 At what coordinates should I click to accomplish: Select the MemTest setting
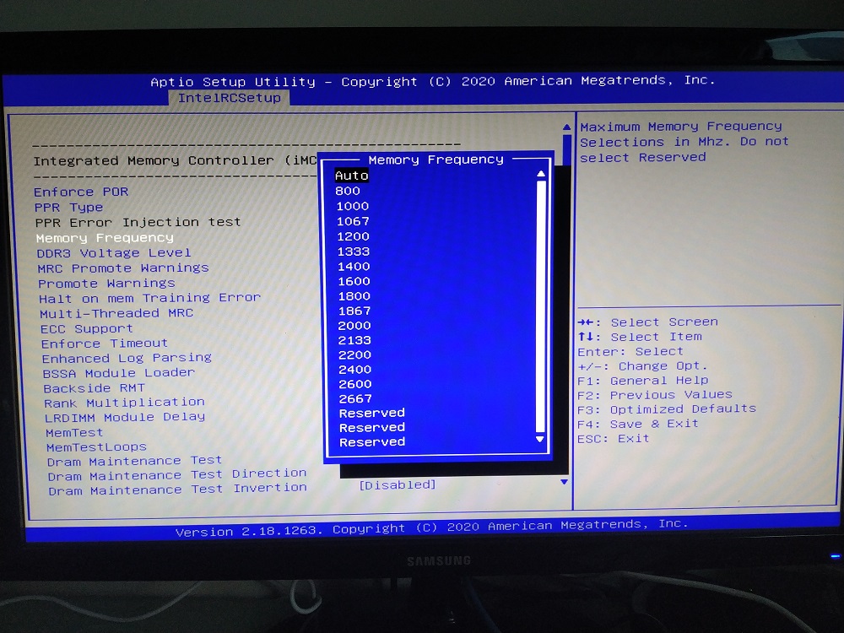74,432
